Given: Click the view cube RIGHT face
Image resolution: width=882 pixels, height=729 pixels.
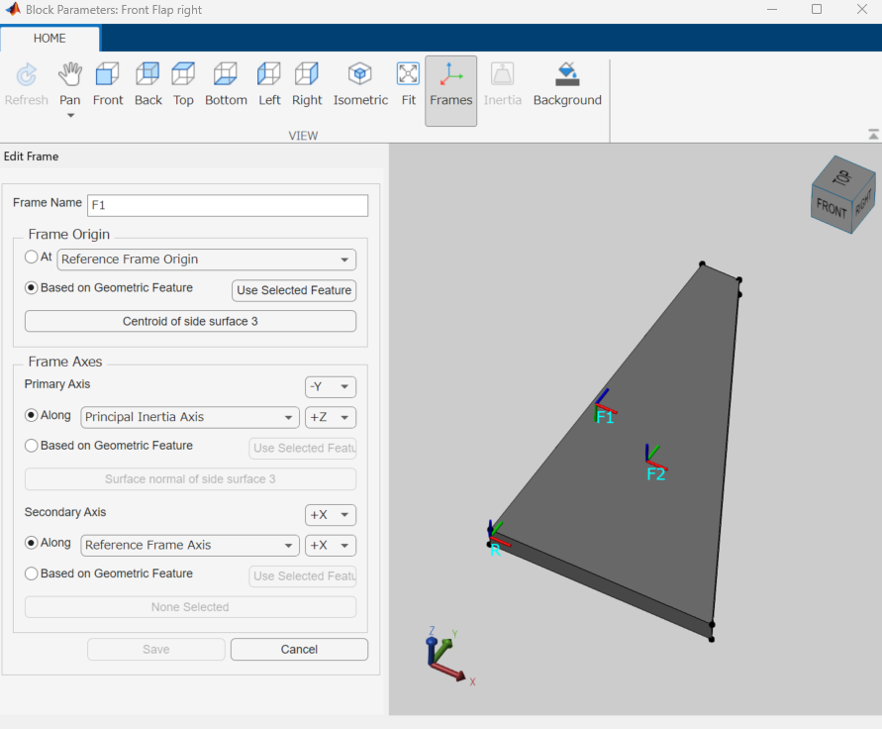Looking at the screenshot, I should pyautogui.click(x=863, y=204).
